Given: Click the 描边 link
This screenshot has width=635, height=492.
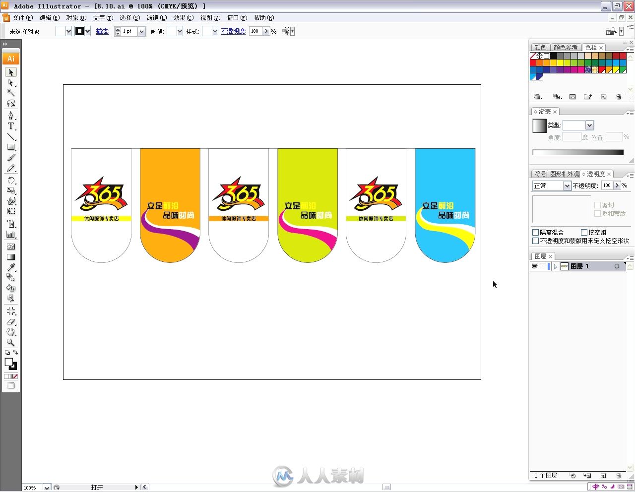Looking at the screenshot, I should [x=103, y=31].
